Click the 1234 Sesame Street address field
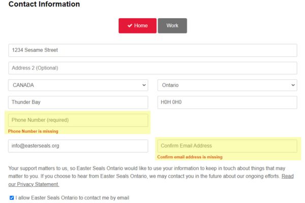The height and width of the screenshot is (203, 305). click(x=152, y=50)
